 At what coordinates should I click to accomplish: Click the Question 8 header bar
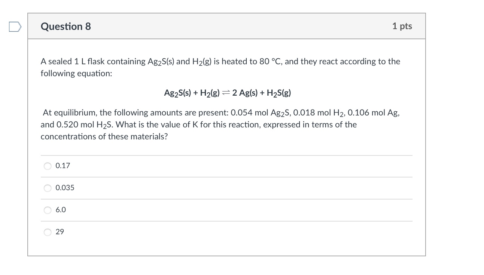click(226, 26)
